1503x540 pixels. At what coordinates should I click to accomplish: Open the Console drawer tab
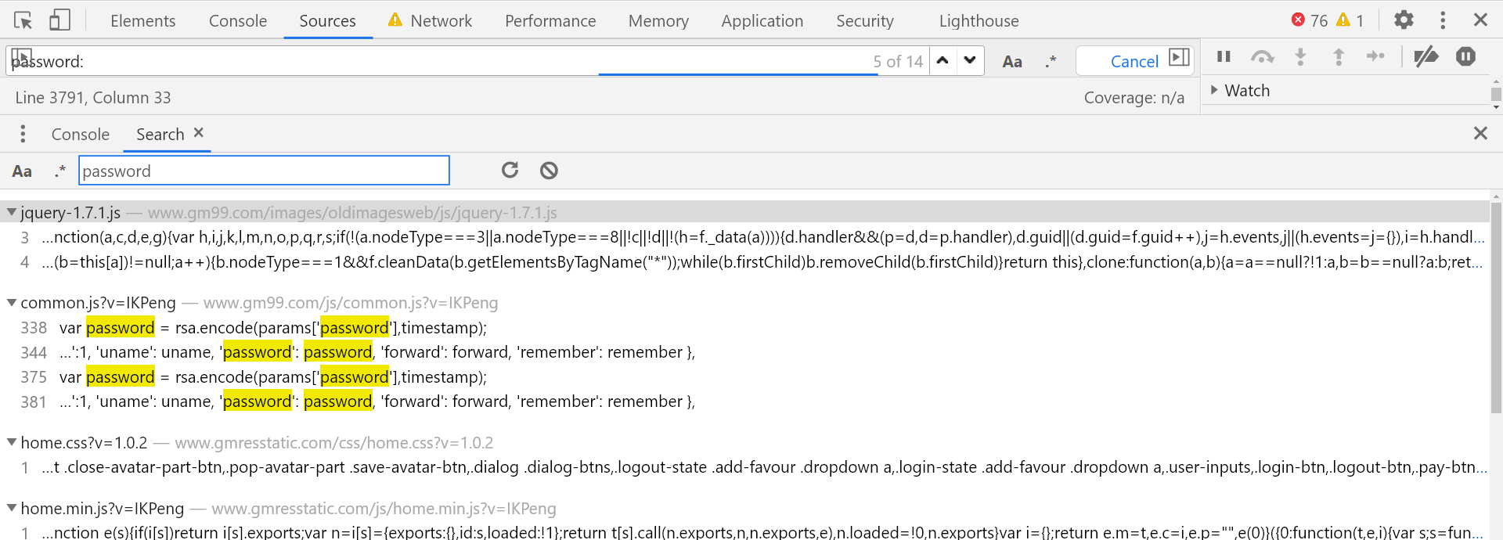pyautogui.click(x=80, y=135)
